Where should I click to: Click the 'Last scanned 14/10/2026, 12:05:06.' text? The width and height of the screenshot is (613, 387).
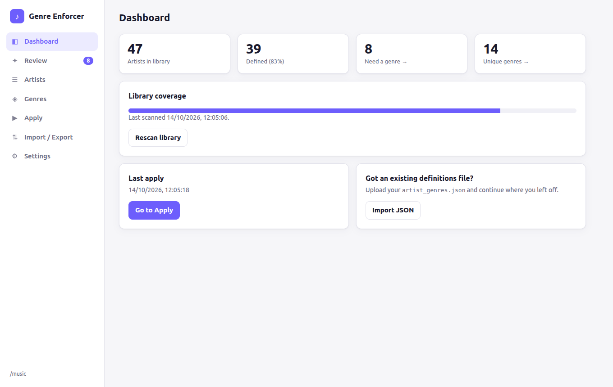[179, 117]
